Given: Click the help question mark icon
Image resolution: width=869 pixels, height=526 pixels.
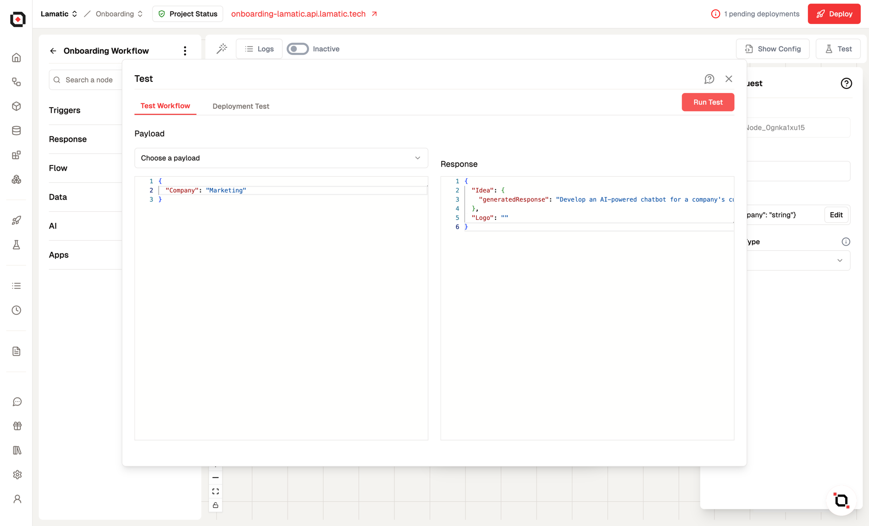Looking at the screenshot, I should tap(846, 83).
